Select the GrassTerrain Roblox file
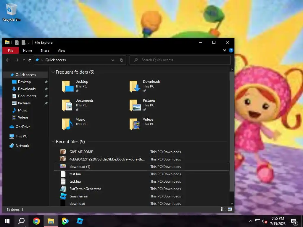The width and height of the screenshot is (303, 227). pyautogui.click(x=141, y=196)
